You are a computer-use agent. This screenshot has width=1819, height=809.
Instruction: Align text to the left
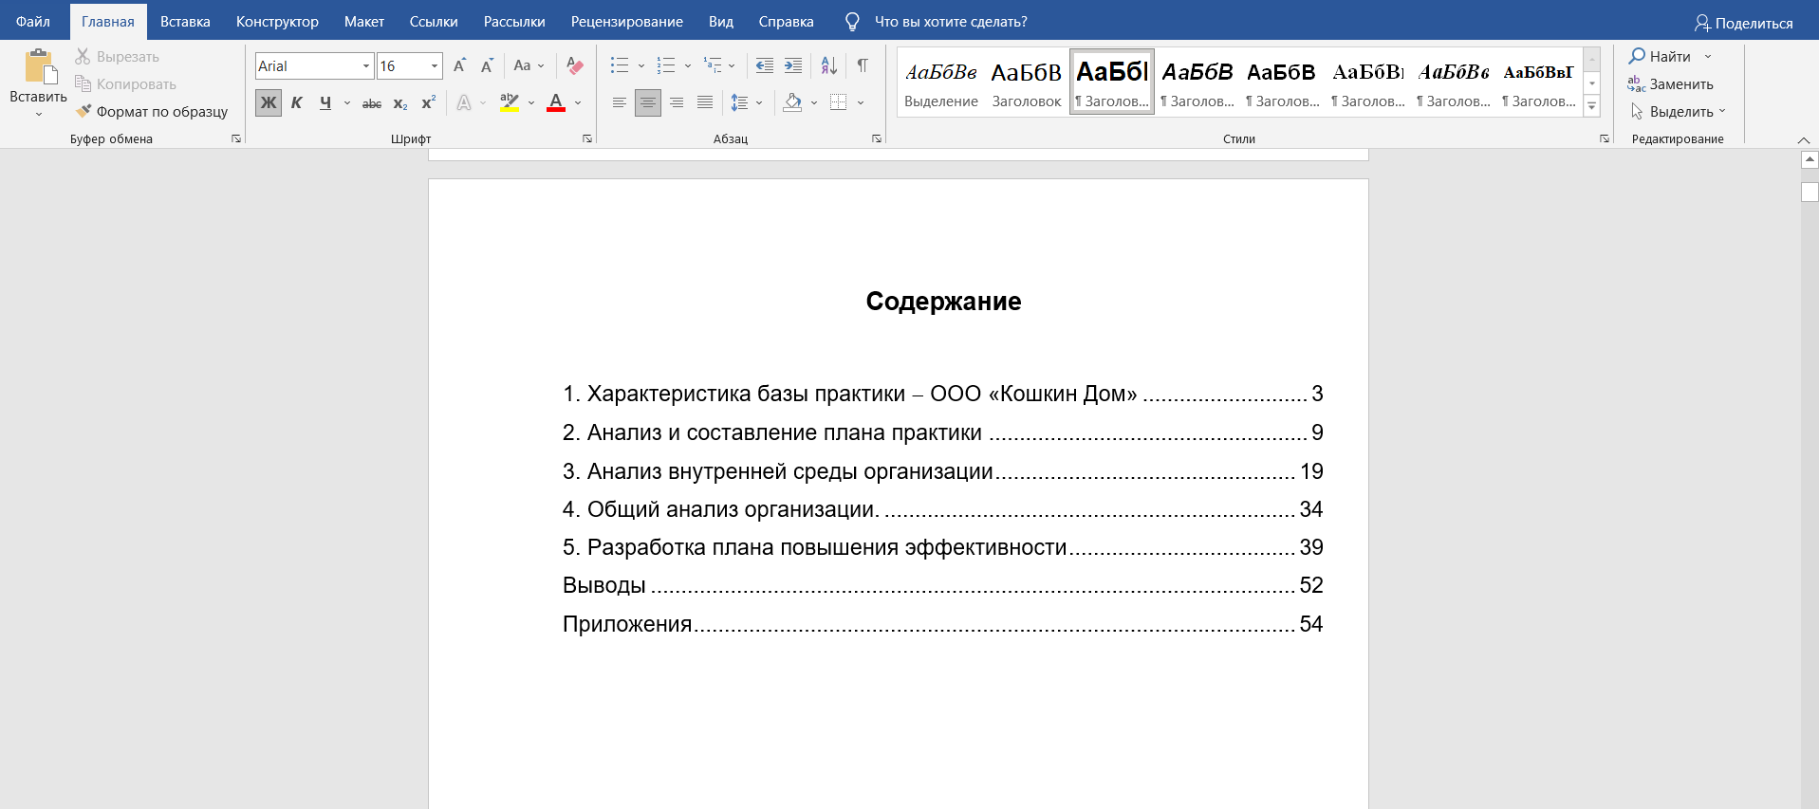pyautogui.click(x=619, y=102)
